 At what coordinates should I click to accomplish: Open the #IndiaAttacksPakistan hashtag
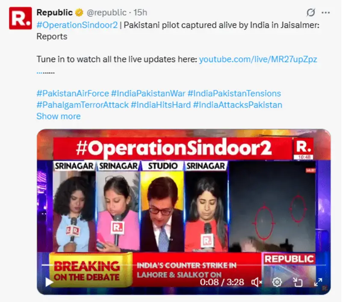(x=238, y=105)
